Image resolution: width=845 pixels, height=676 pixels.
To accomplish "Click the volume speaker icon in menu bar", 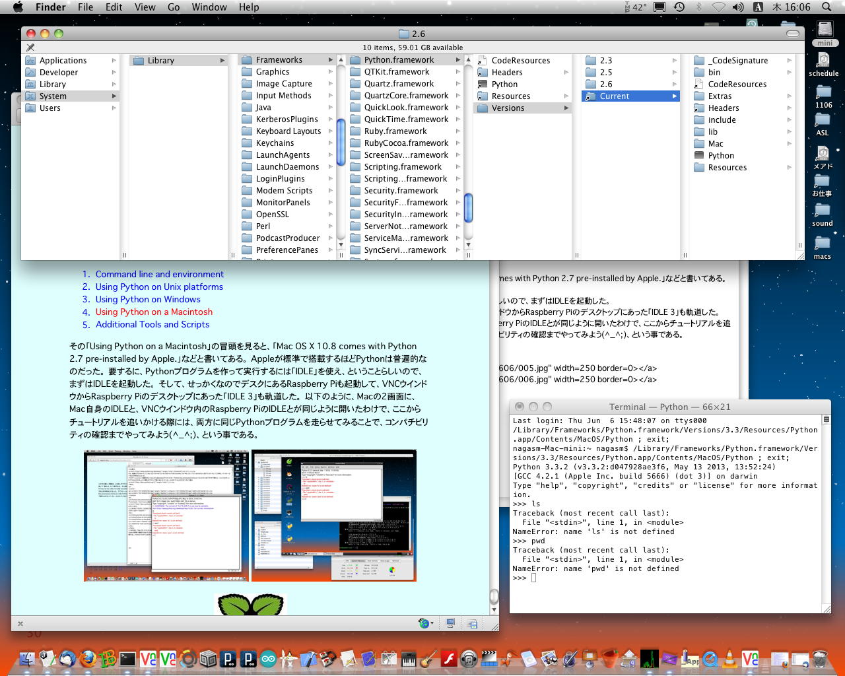I will [x=738, y=7].
